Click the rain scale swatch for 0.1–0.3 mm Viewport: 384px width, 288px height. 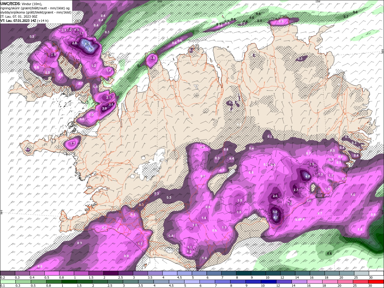tap(7, 282)
